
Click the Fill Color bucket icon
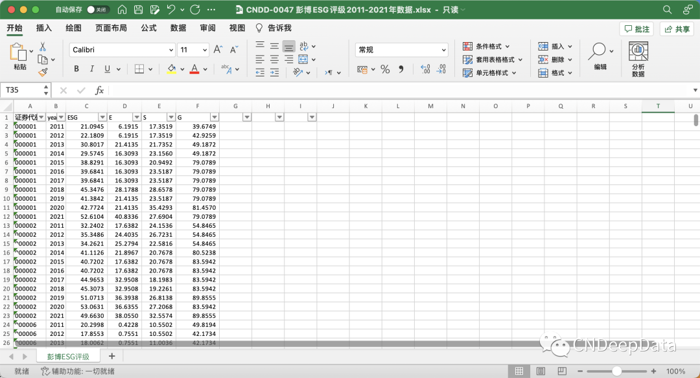click(171, 69)
